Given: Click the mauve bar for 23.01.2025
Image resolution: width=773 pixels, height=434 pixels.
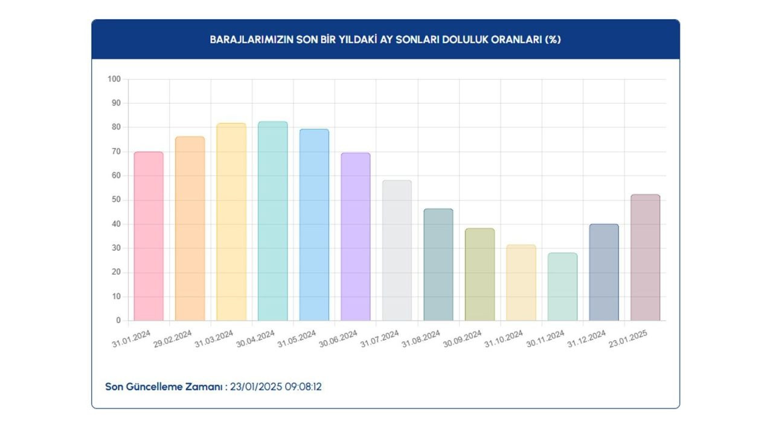Looking at the screenshot, I should coord(646,257).
